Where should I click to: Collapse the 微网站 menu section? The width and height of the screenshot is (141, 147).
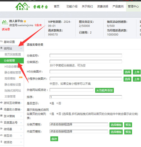coord(21,48)
